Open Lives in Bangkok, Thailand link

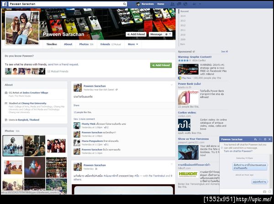24,120
